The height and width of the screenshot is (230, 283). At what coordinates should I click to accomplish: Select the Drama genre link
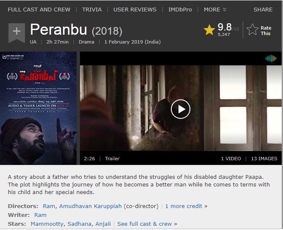click(86, 42)
